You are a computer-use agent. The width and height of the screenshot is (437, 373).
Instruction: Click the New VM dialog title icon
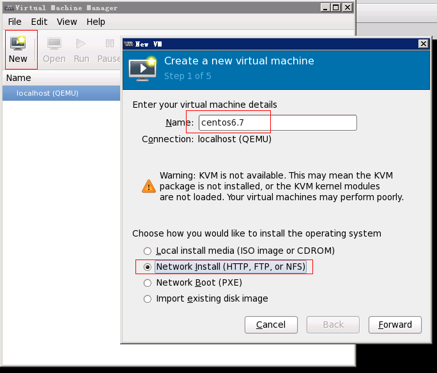(x=128, y=44)
